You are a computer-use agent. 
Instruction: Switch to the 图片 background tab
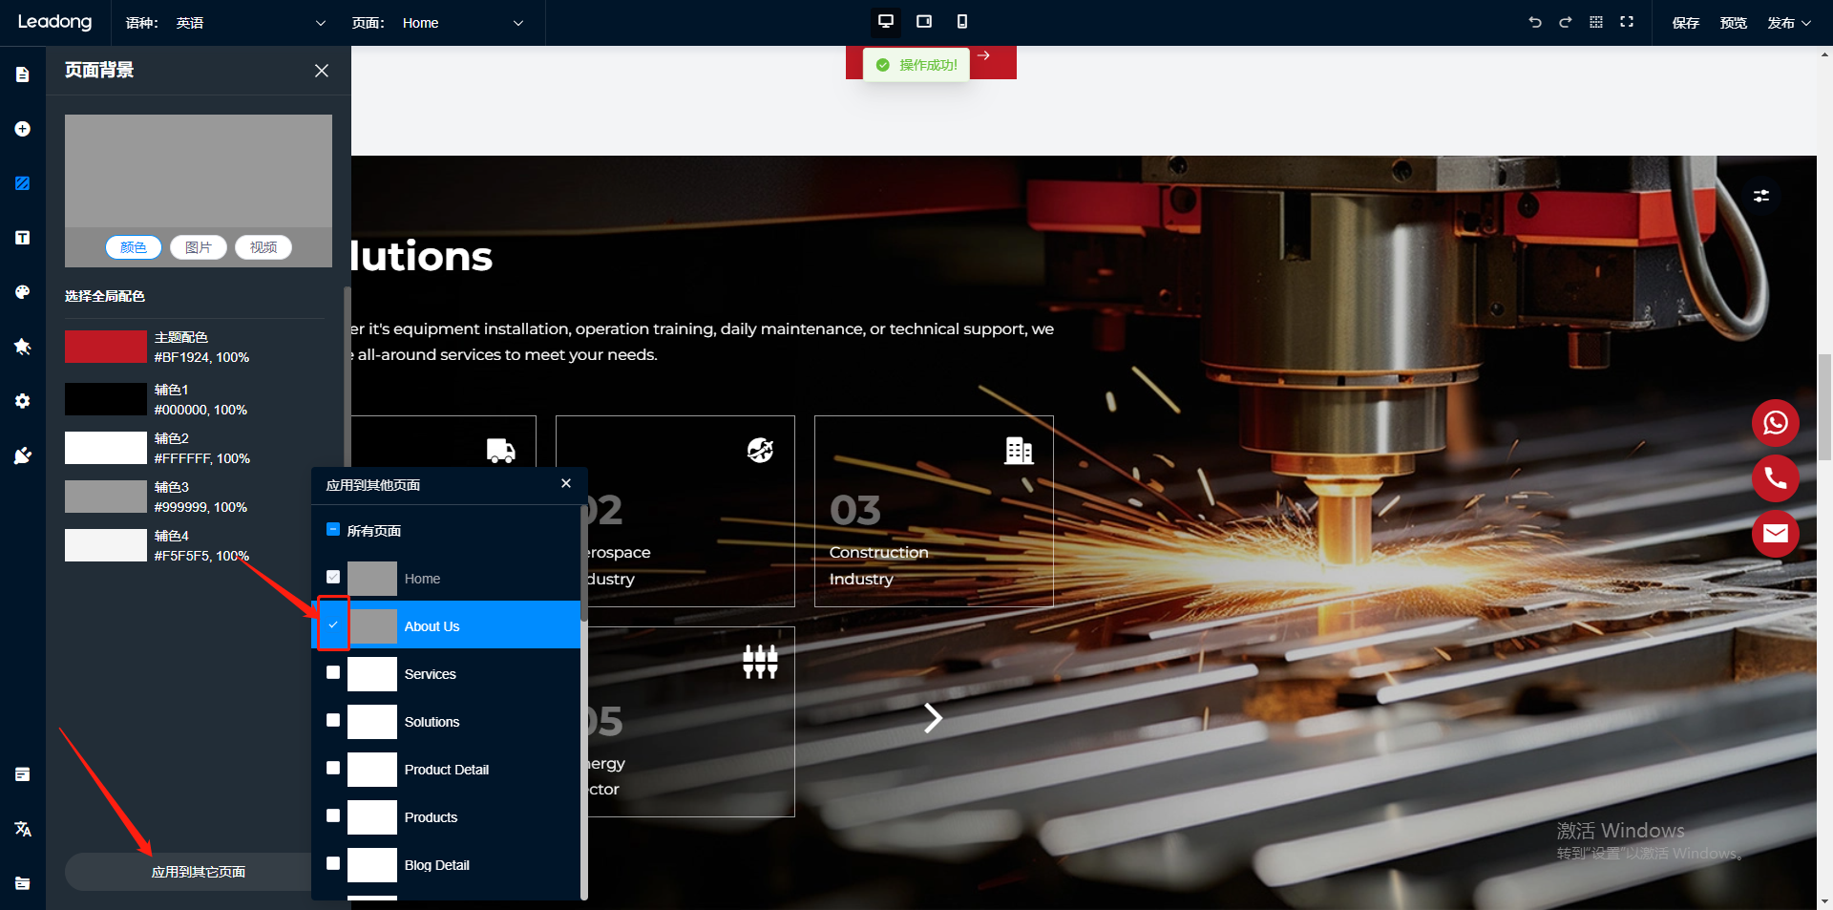pos(199,247)
